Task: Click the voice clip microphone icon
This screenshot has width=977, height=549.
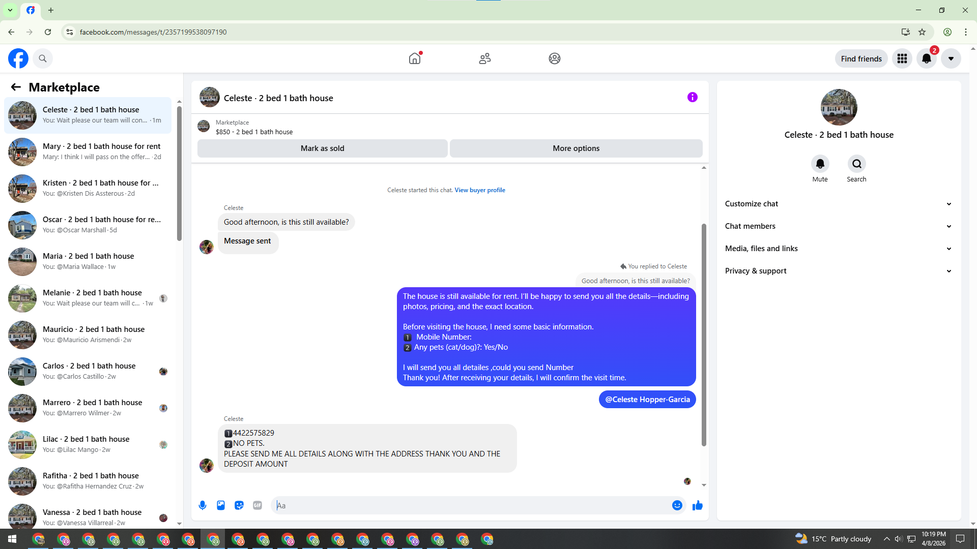Action: 203,505
